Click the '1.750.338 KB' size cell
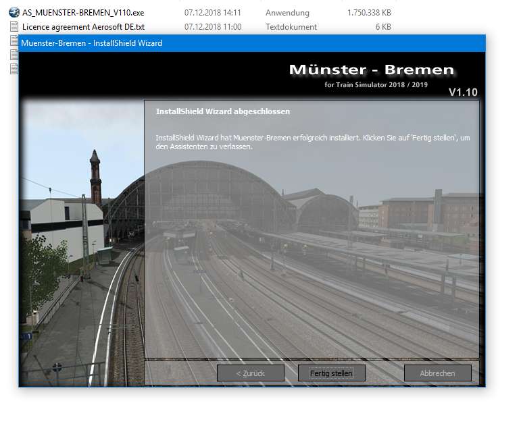Viewport: 521px width, 428px height. click(369, 13)
